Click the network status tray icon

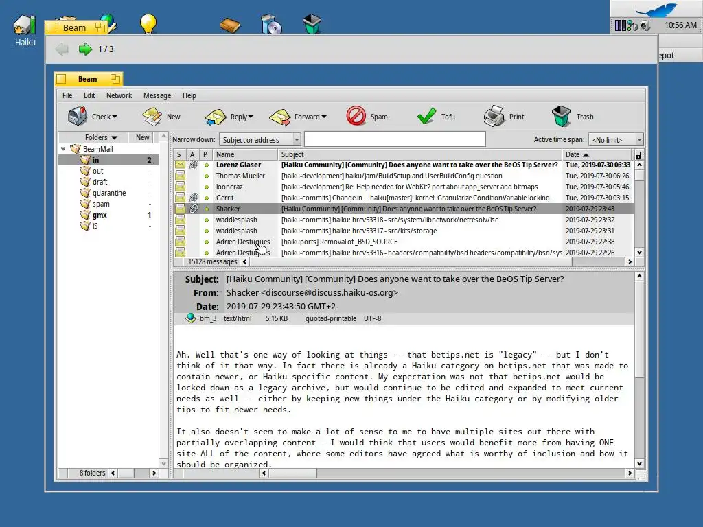coord(632,25)
